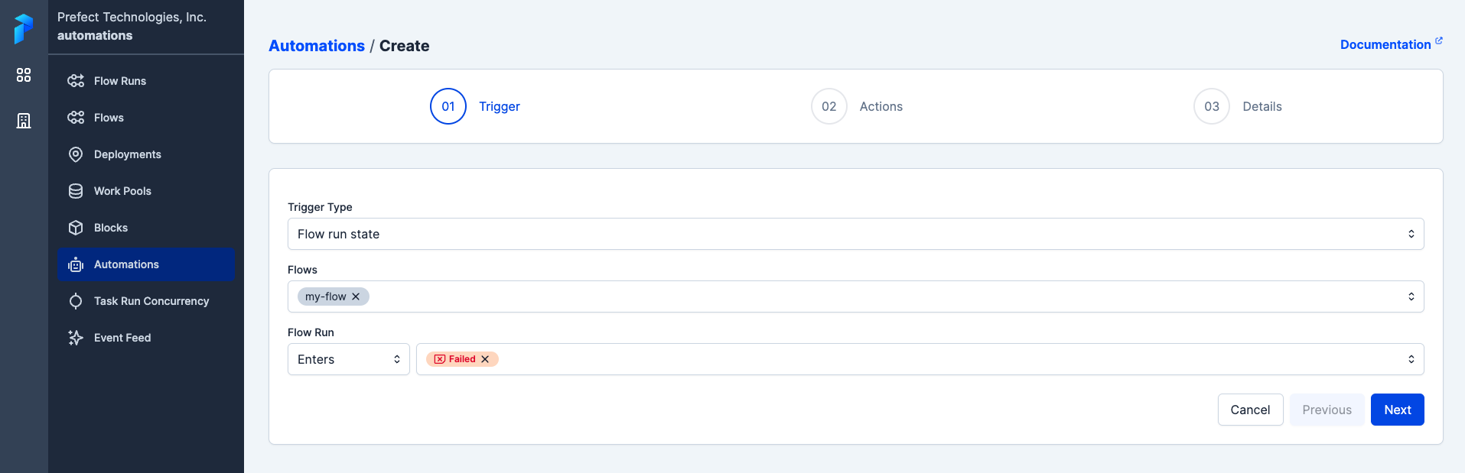This screenshot has width=1465, height=473.
Task: Select Automations in the sidebar
Action: coord(146,264)
